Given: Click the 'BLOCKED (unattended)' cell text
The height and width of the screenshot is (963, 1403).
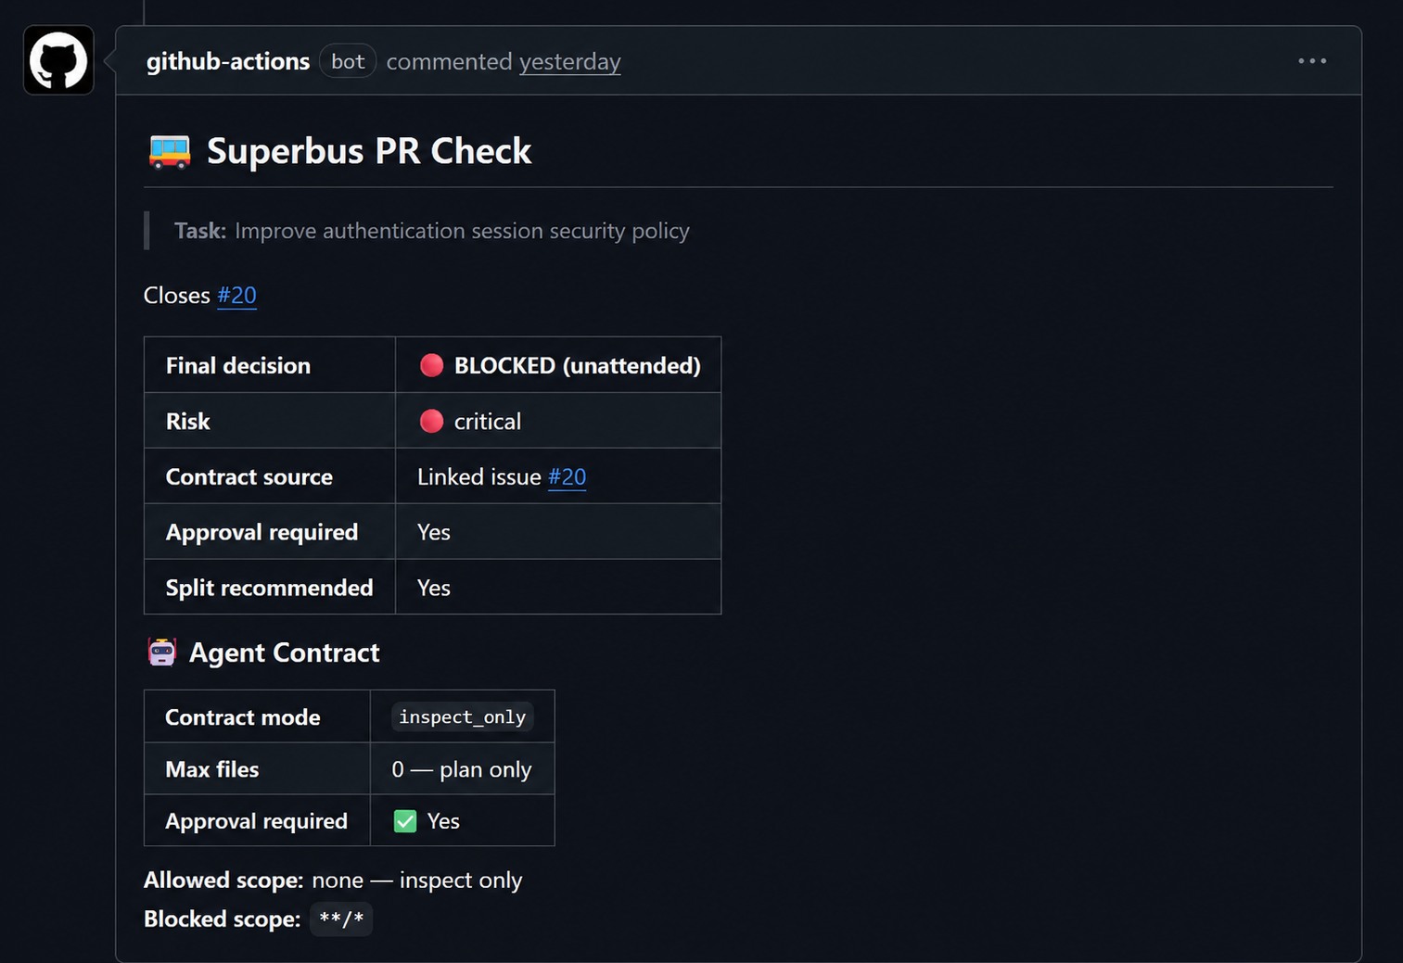Looking at the screenshot, I should tap(577, 365).
